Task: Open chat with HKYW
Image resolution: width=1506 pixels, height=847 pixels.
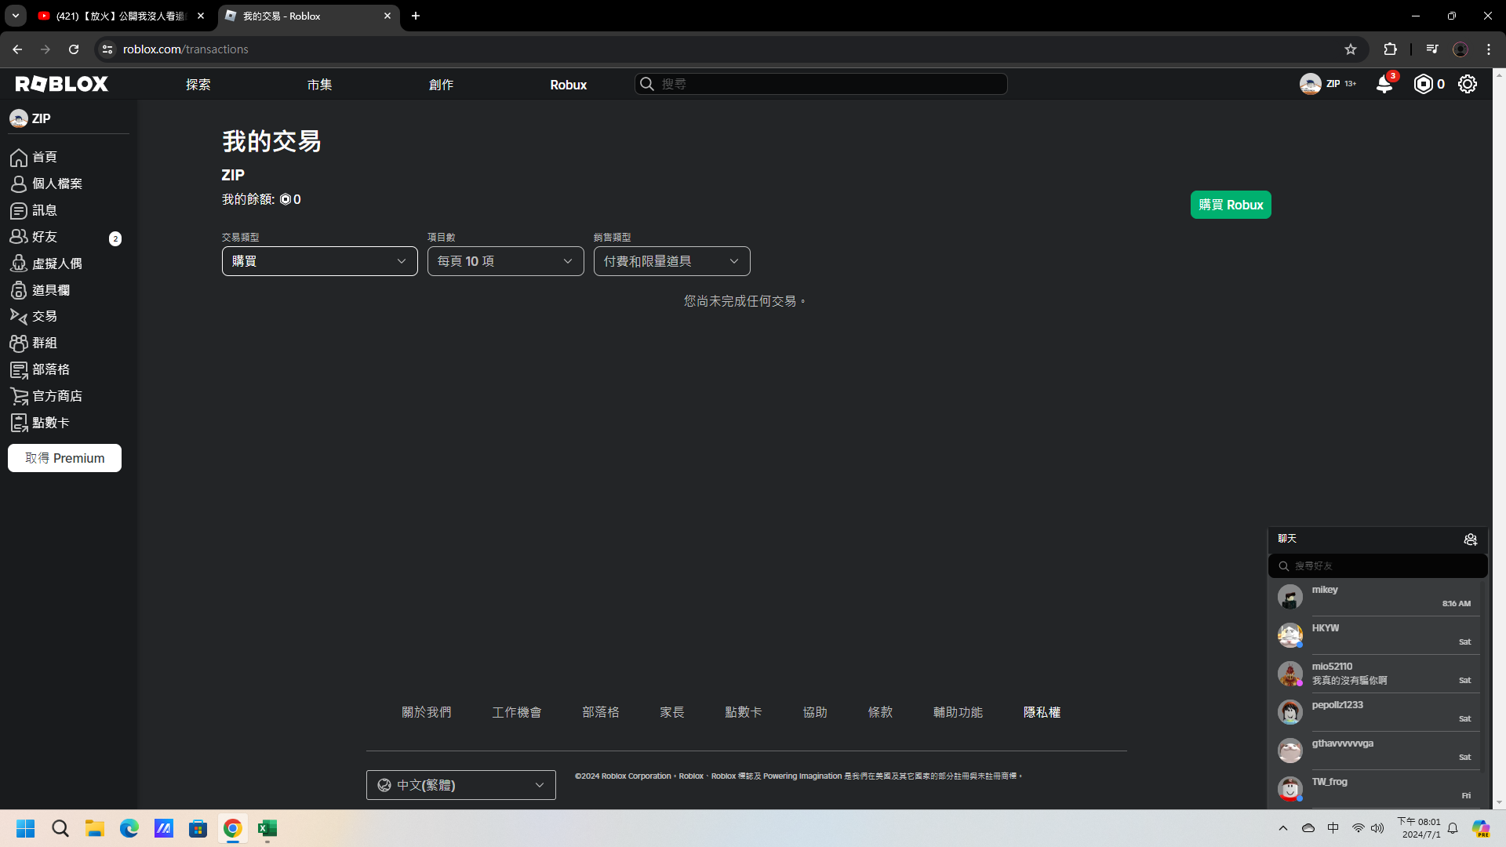Action: pos(1378,635)
